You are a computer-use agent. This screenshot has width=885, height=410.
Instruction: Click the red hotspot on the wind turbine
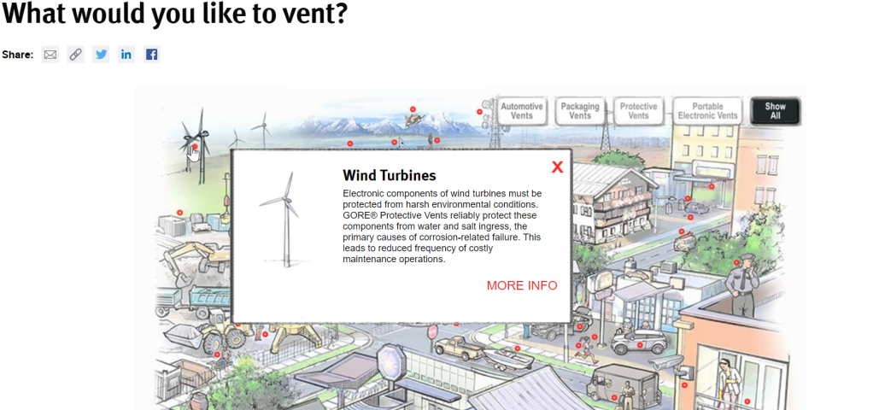[195, 147]
